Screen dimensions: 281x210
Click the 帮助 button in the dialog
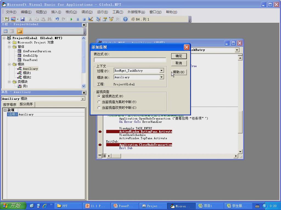click(x=179, y=72)
